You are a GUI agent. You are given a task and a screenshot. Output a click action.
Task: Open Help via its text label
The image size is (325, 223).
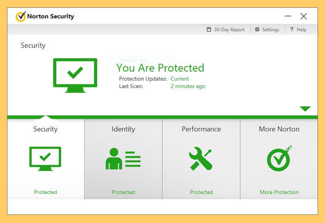pos(302,30)
